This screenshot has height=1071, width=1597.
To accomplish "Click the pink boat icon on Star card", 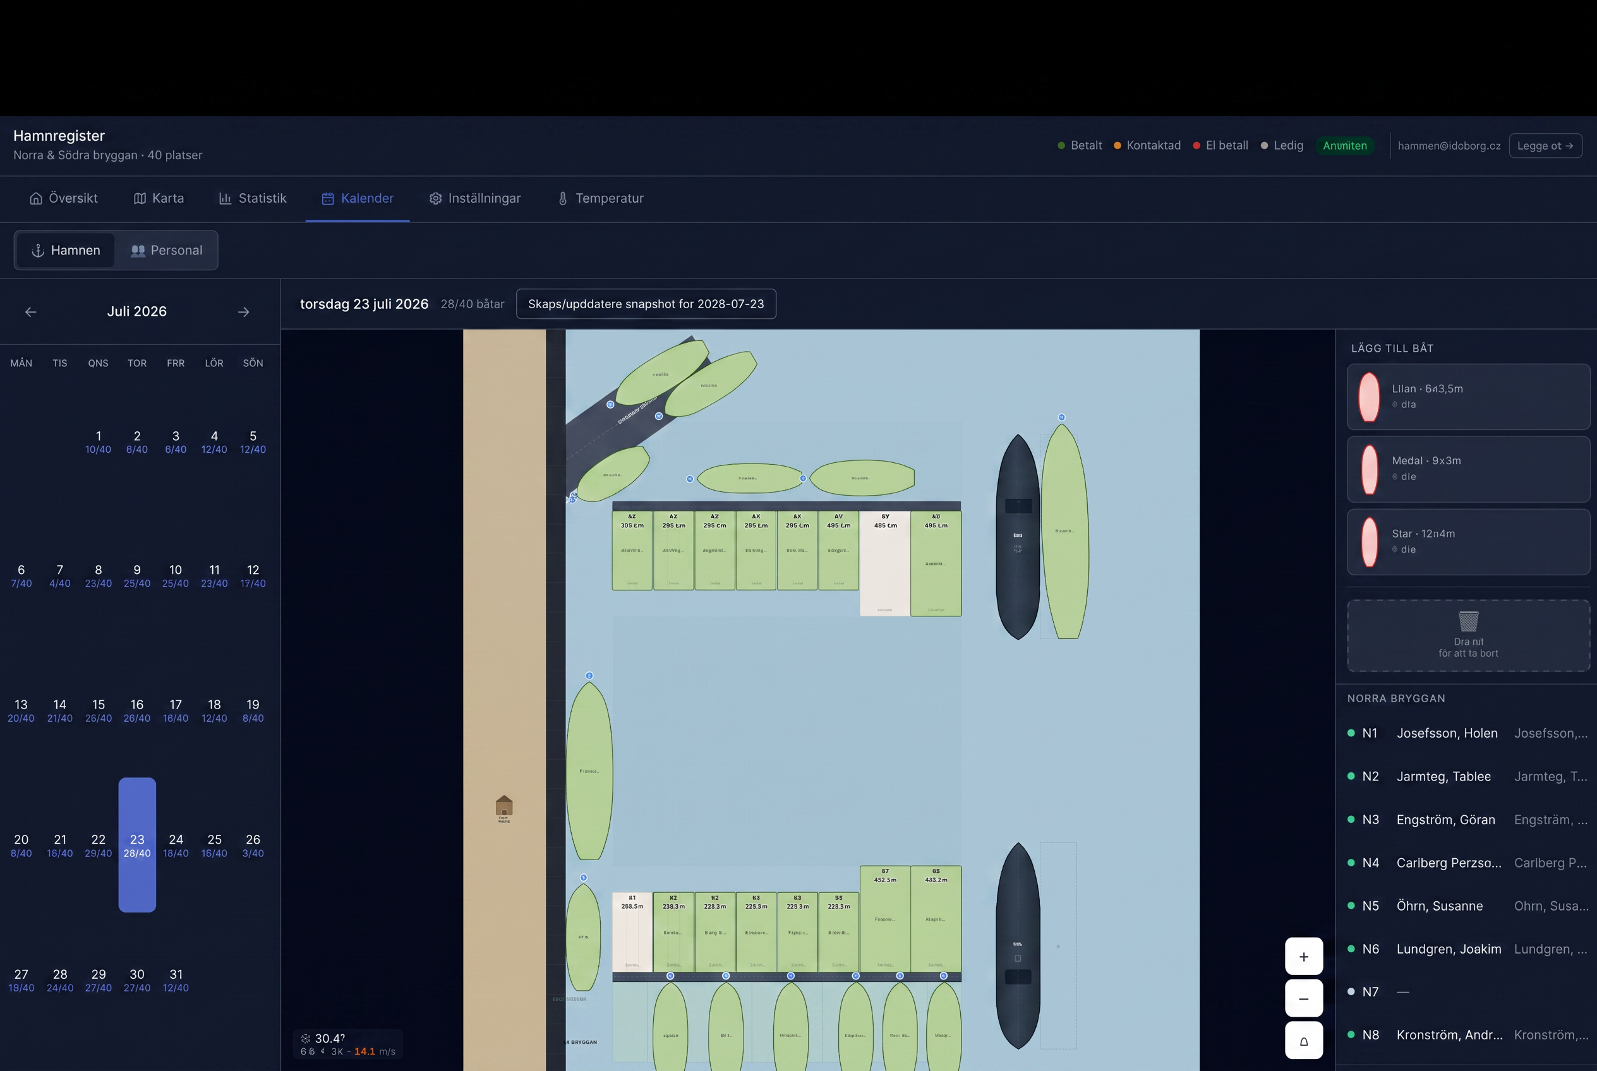I will (1369, 542).
